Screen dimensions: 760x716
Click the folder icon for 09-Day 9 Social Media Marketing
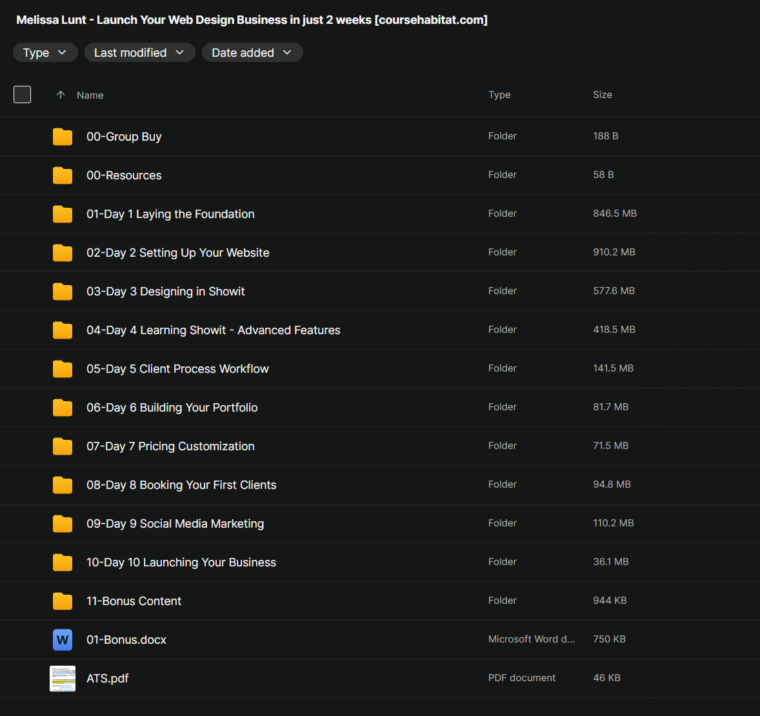63,524
